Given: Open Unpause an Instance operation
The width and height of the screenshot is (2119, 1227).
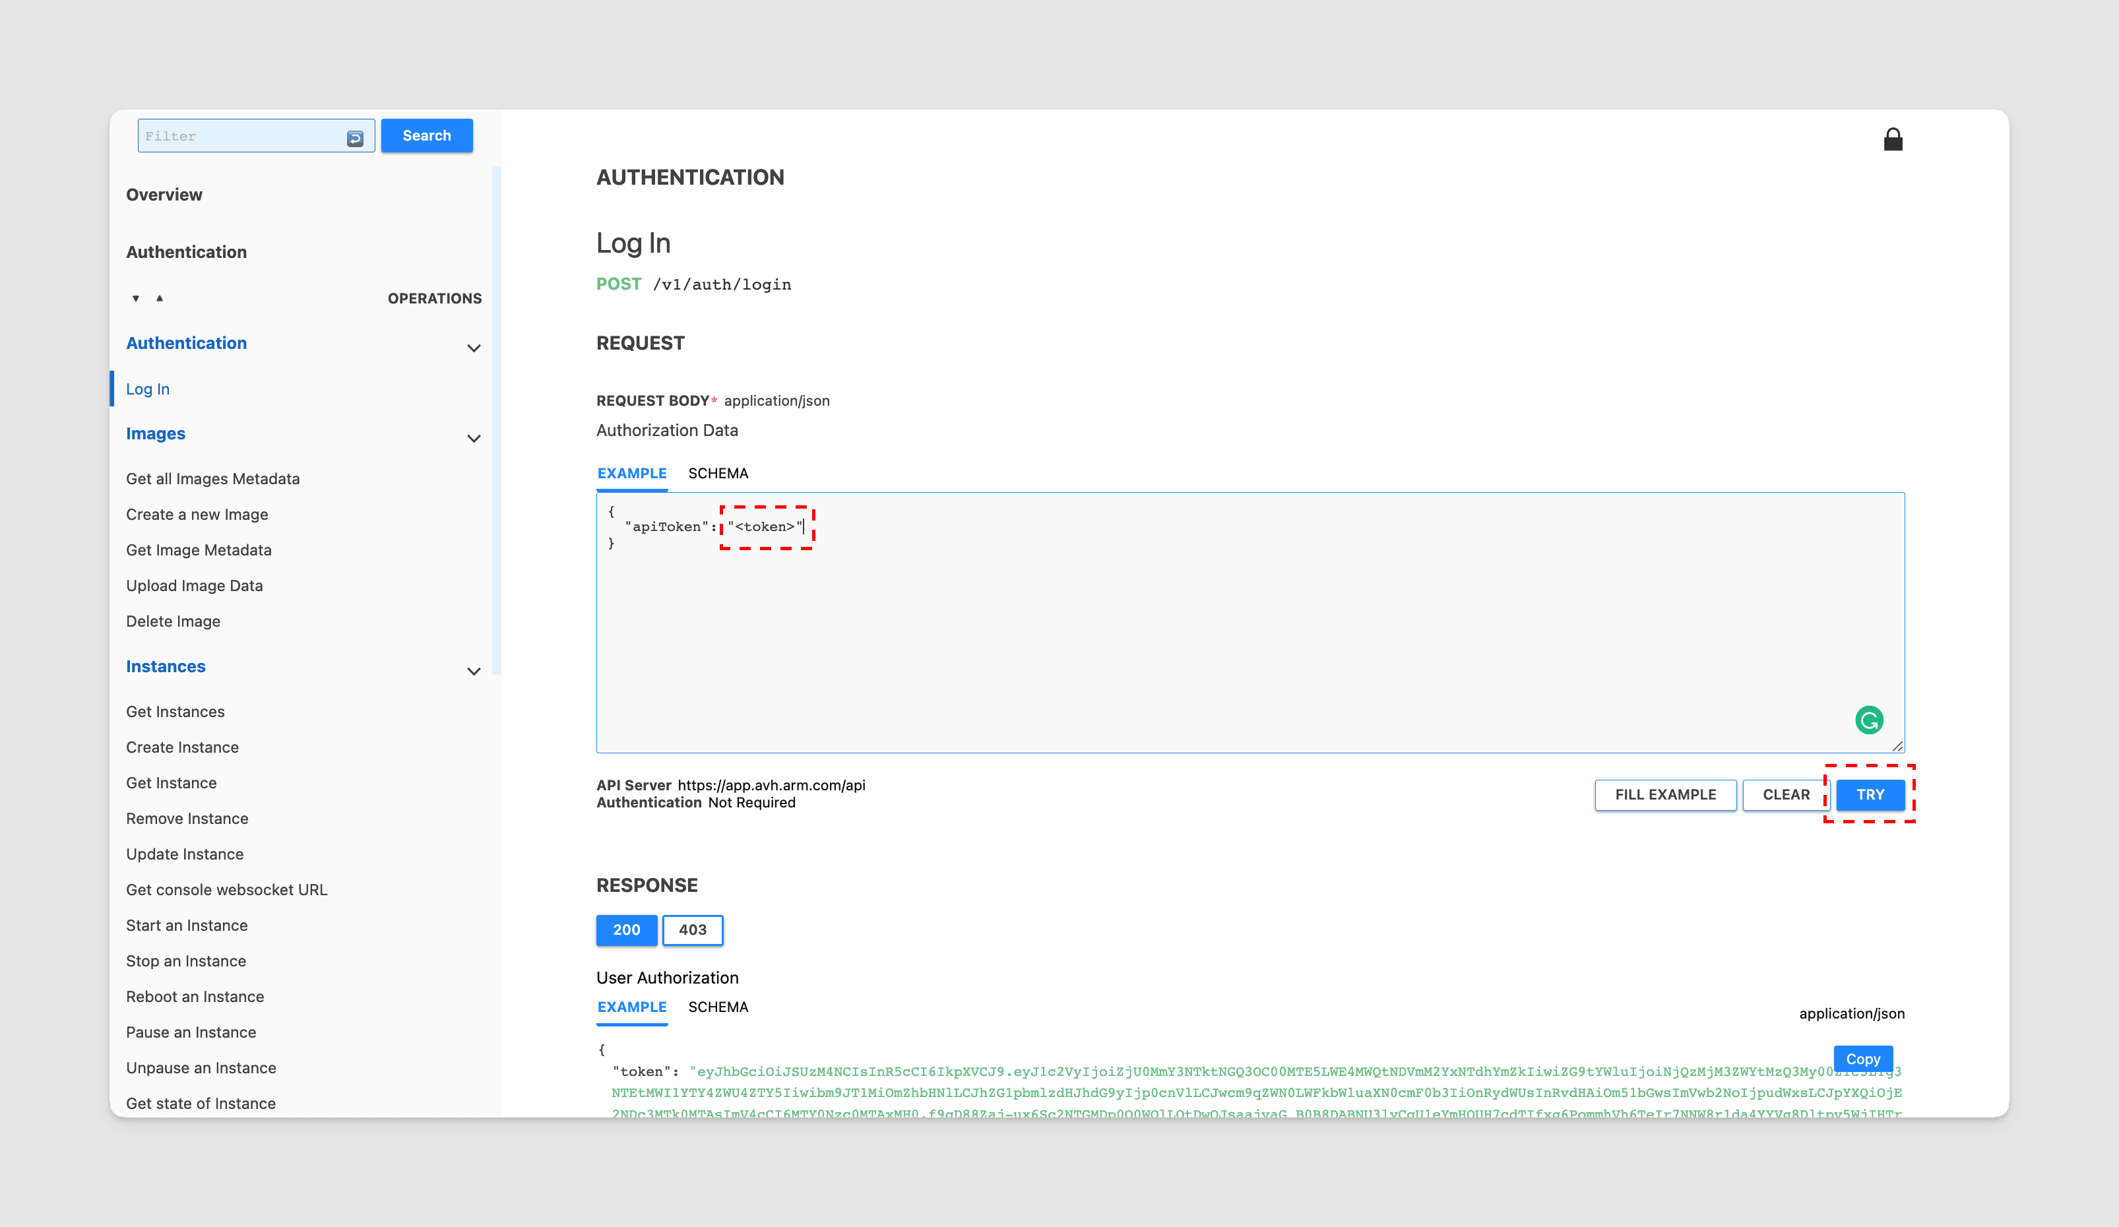Looking at the screenshot, I should pyautogui.click(x=201, y=1067).
